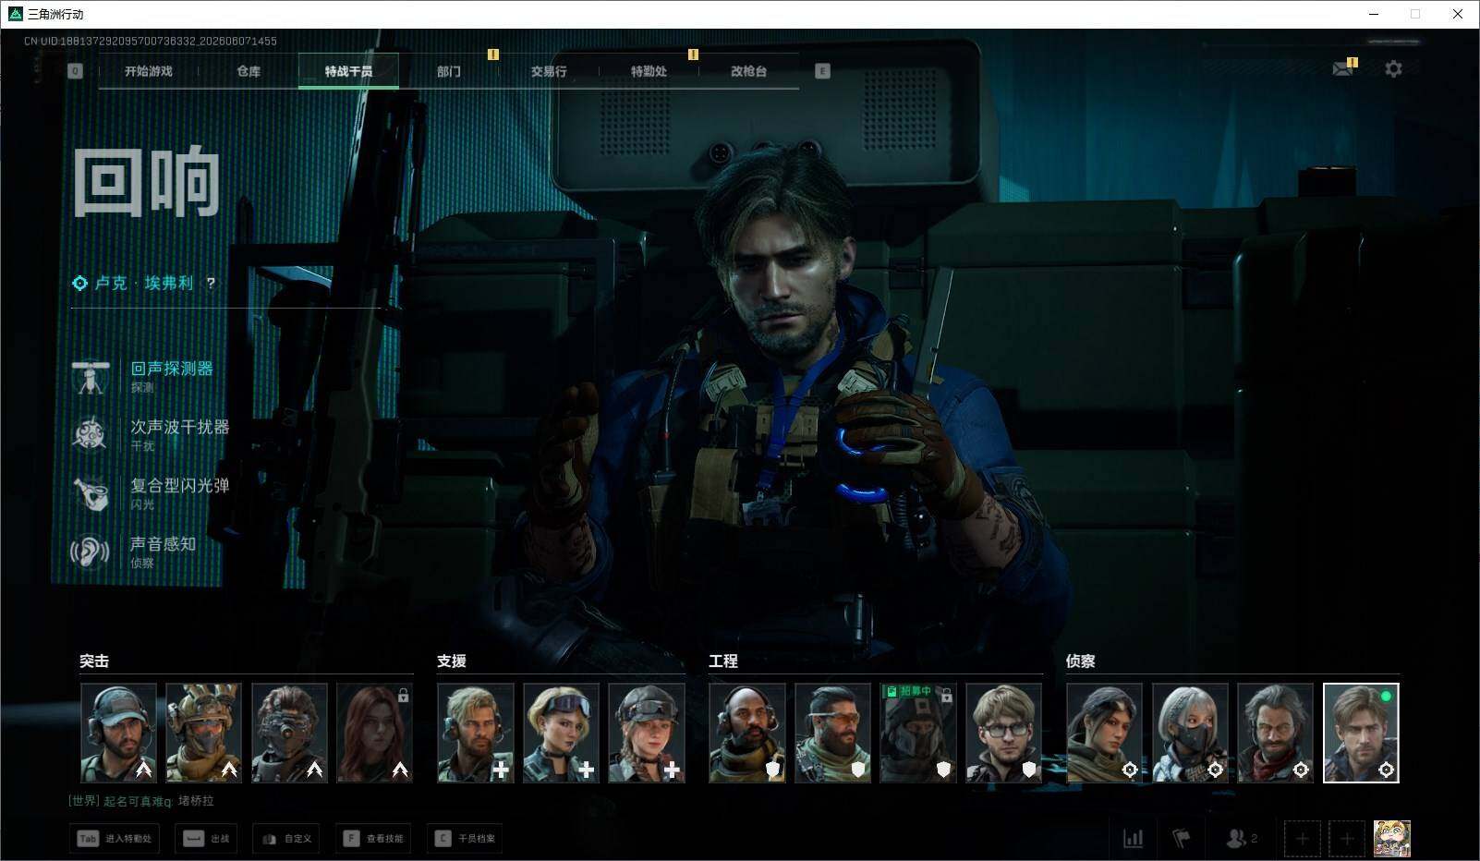Choose the dark-haired woman 侦察 operator

pyautogui.click(x=1105, y=733)
